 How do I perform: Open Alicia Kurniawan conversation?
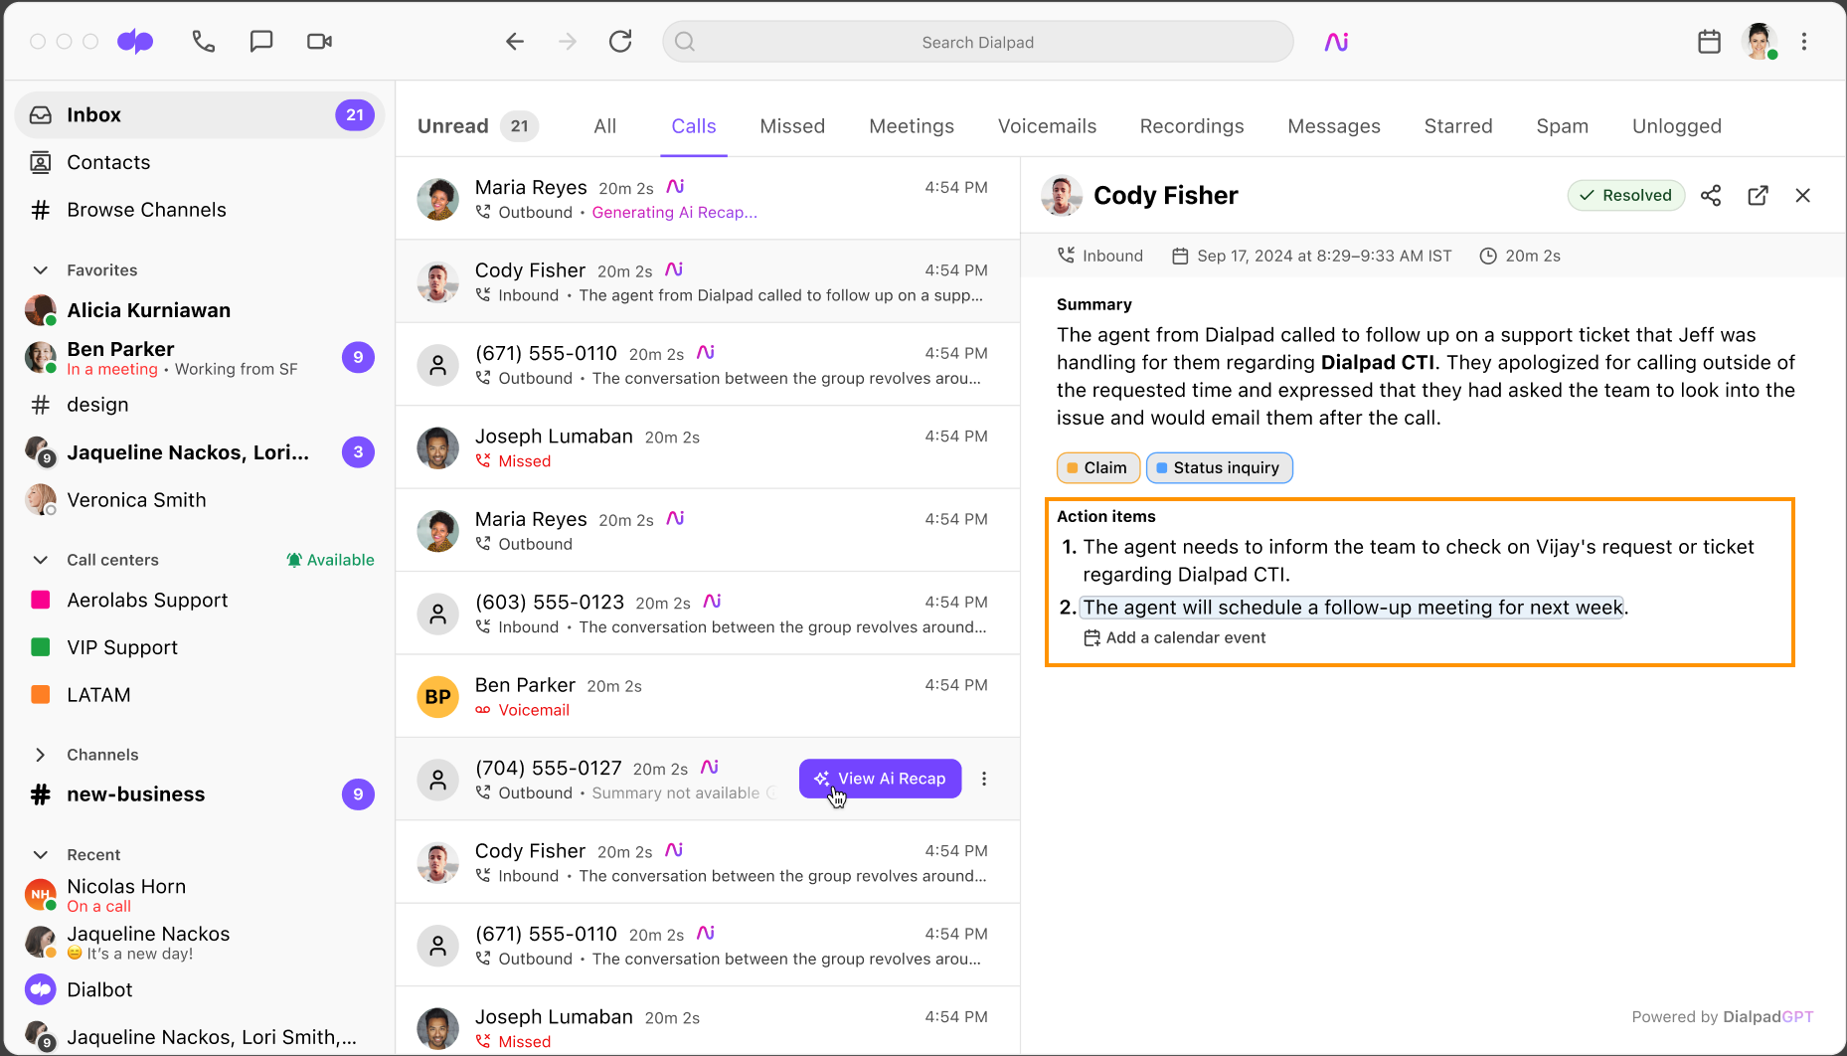coord(199,310)
